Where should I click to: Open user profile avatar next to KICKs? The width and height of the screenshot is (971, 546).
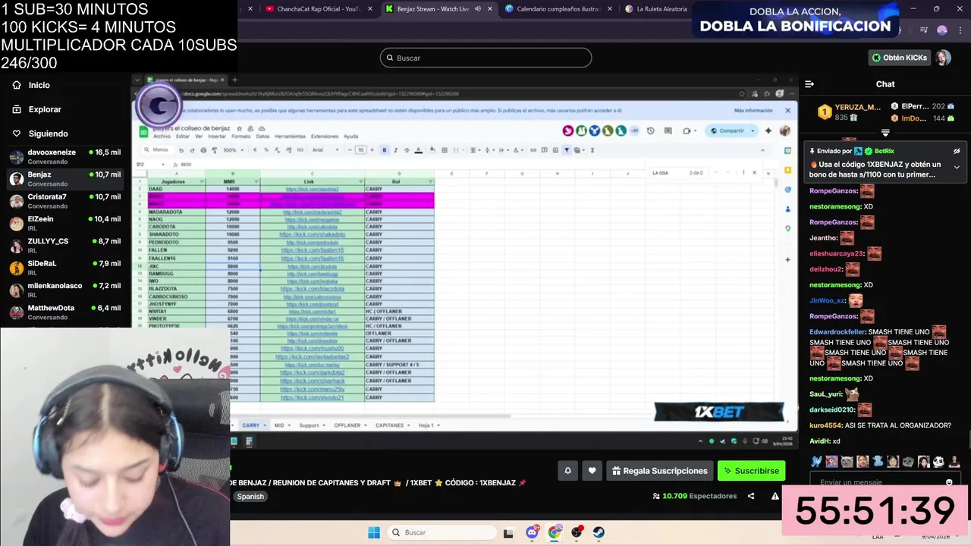(x=943, y=58)
